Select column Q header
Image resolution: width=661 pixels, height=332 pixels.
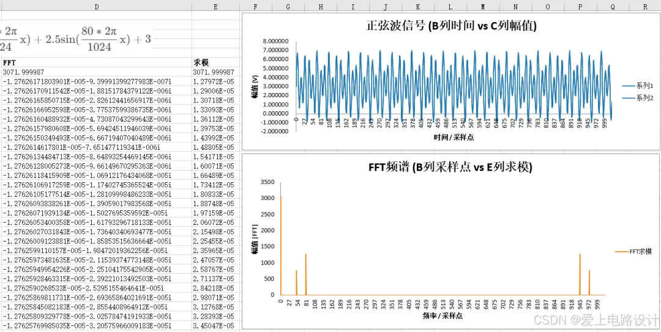point(613,7)
